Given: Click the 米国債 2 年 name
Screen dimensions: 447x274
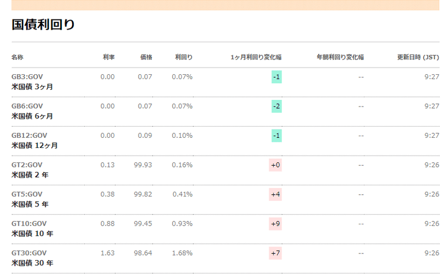Looking at the screenshot, I should click(x=30, y=175).
